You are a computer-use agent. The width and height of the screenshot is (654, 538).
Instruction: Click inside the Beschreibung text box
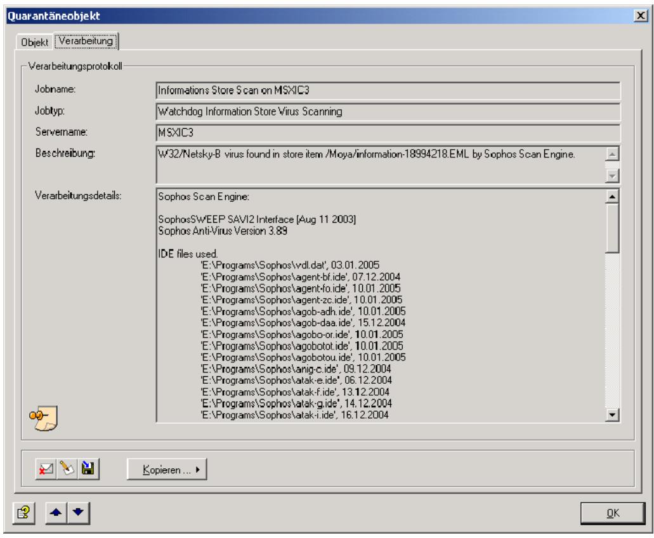(381, 164)
